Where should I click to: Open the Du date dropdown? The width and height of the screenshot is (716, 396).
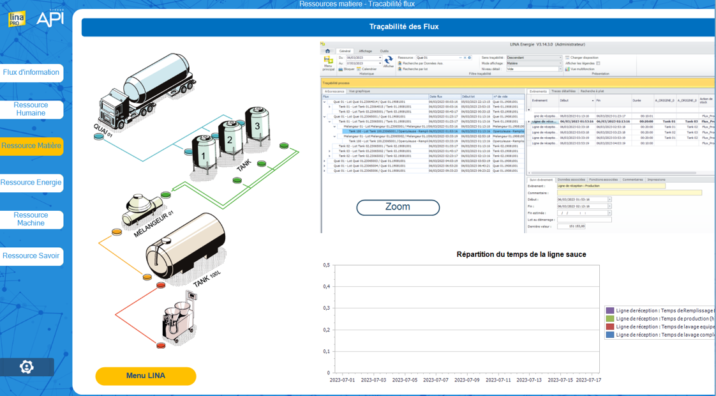click(x=380, y=57)
